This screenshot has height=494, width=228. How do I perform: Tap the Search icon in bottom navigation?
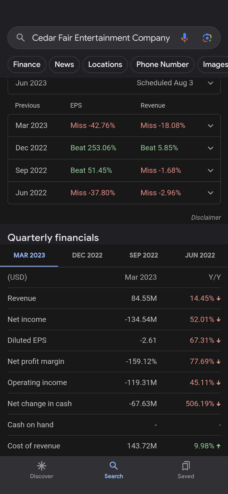(x=114, y=466)
